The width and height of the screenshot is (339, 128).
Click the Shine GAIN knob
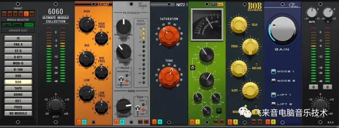coord(283,29)
